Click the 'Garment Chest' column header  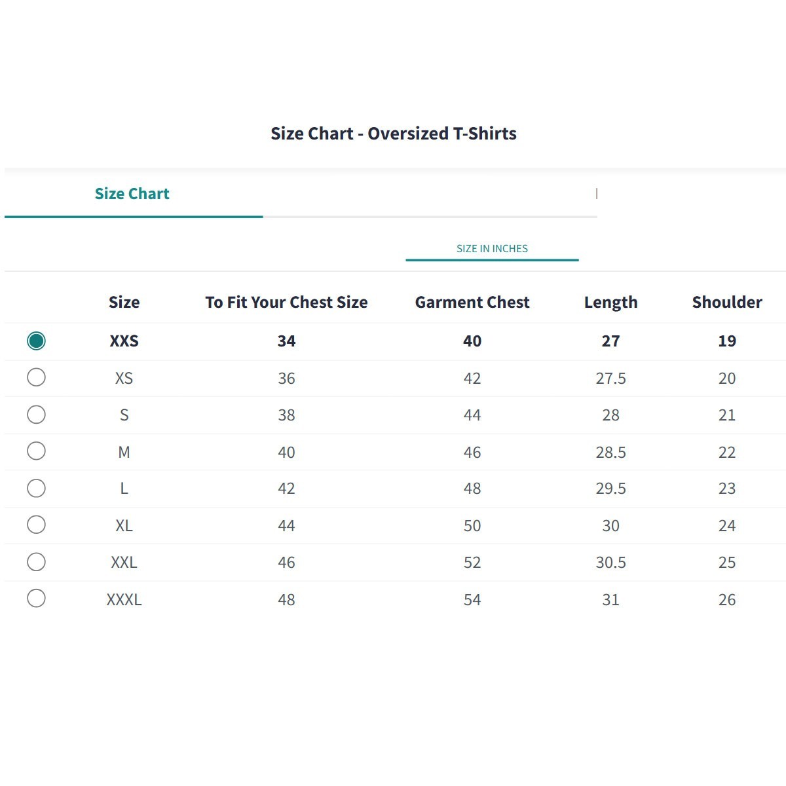472,302
